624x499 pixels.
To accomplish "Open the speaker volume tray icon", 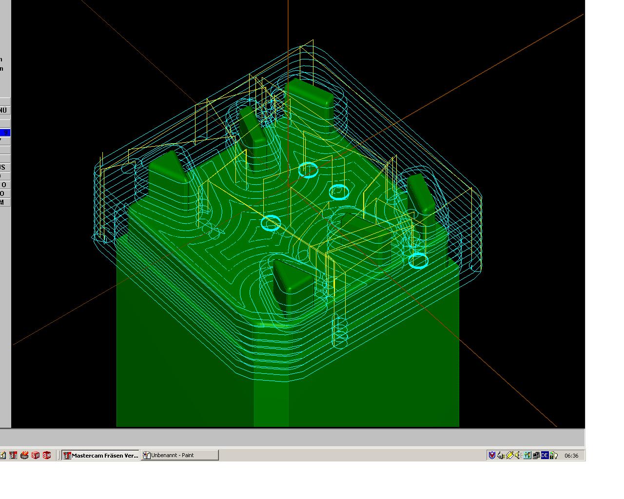I will pyautogui.click(x=518, y=455).
